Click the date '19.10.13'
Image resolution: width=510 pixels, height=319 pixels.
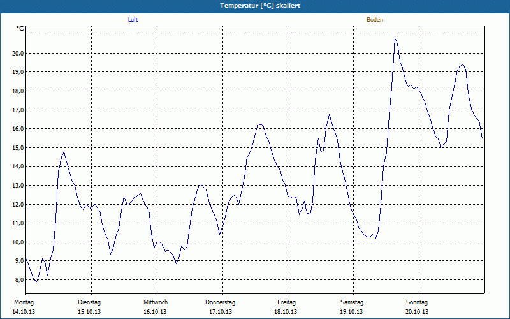pos(351,312)
